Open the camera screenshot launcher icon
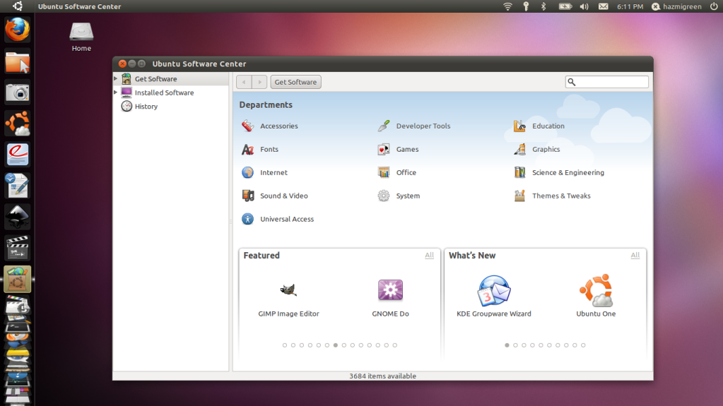This screenshot has width=723, height=406. [x=18, y=92]
